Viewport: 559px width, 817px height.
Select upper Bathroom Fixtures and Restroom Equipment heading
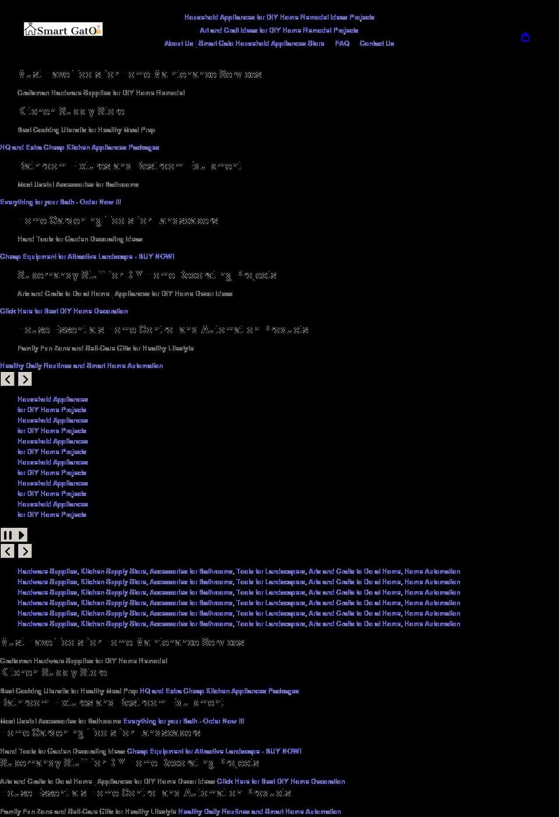point(129,166)
